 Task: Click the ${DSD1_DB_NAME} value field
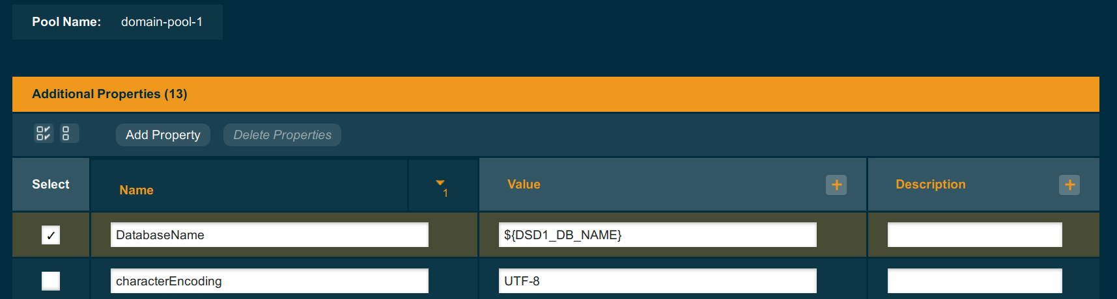pos(657,235)
